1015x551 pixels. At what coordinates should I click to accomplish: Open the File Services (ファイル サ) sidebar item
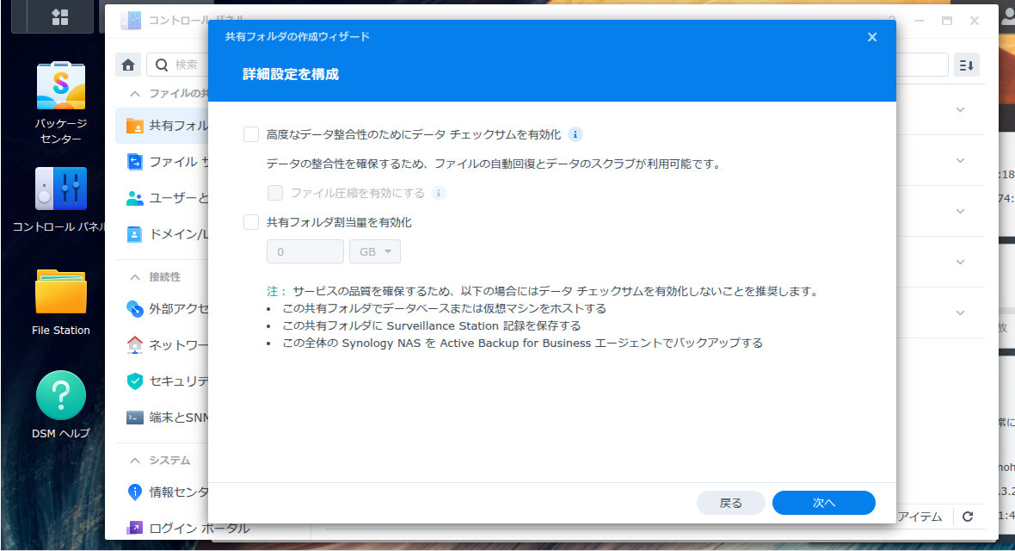(162, 161)
